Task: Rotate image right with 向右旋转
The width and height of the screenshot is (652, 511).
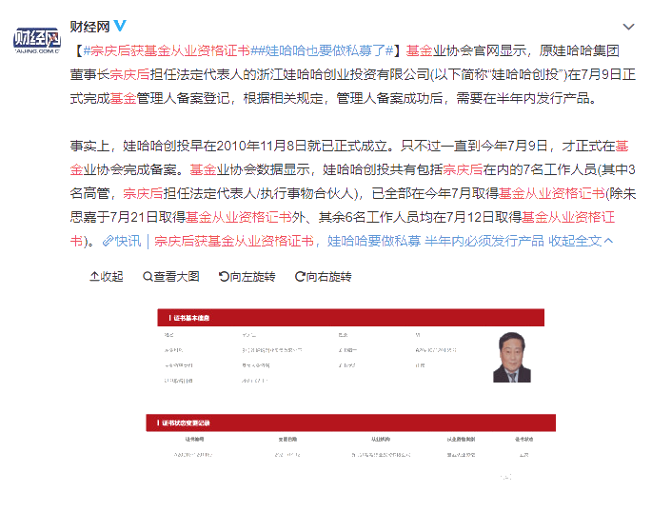Action: 323,277
